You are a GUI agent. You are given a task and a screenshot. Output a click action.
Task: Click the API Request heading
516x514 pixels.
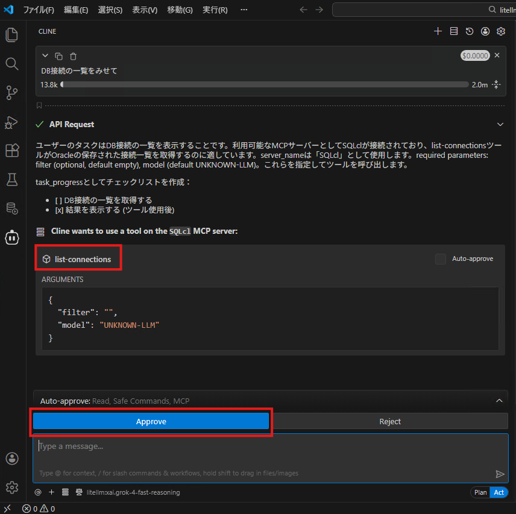(71, 124)
